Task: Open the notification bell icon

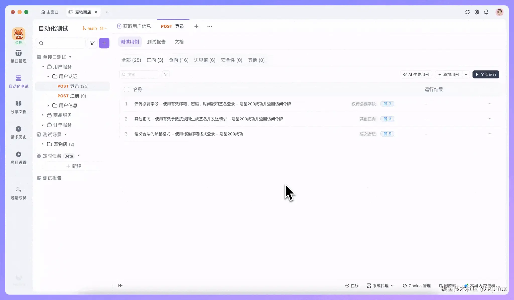Action: click(x=486, y=12)
